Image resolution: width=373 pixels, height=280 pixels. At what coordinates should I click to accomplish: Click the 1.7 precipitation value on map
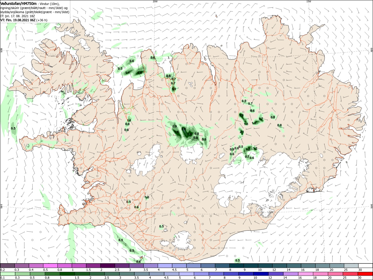point(261,119)
